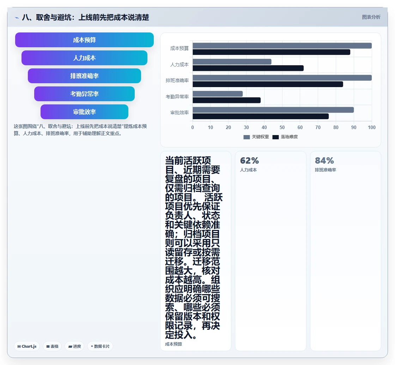Click the long paragraph starting 当前活跃项目
This screenshot has width=395, height=365.
tap(194, 248)
